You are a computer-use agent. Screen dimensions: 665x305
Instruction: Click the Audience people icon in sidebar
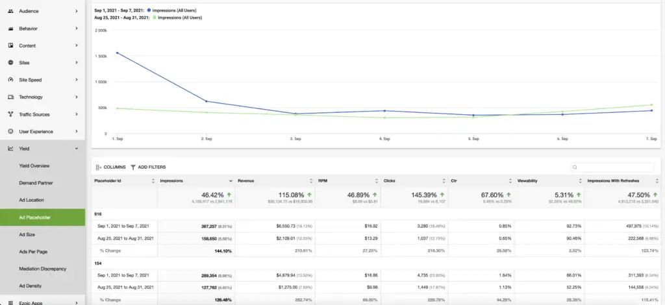(x=10, y=11)
